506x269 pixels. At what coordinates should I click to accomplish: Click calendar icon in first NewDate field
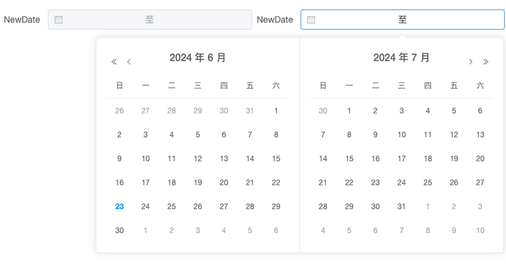click(59, 20)
